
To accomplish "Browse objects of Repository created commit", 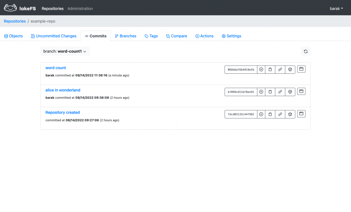I will click(x=301, y=114).
